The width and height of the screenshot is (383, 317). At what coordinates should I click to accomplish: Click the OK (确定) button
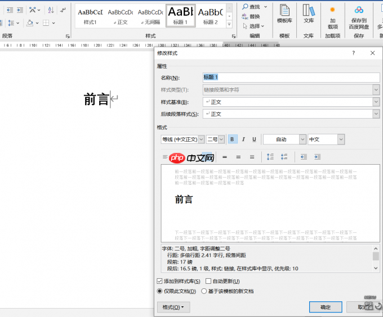pyautogui.click(x=326, y=307)
